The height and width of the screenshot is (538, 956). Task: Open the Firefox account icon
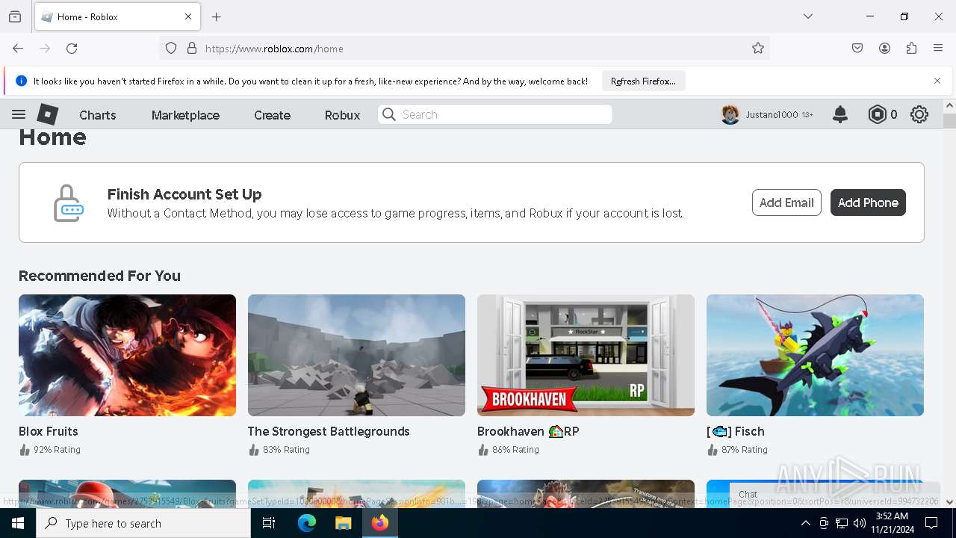[884, 49]
